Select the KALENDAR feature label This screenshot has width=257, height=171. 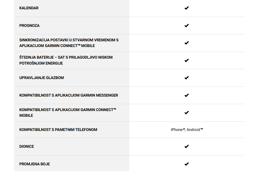pos(29,8)
